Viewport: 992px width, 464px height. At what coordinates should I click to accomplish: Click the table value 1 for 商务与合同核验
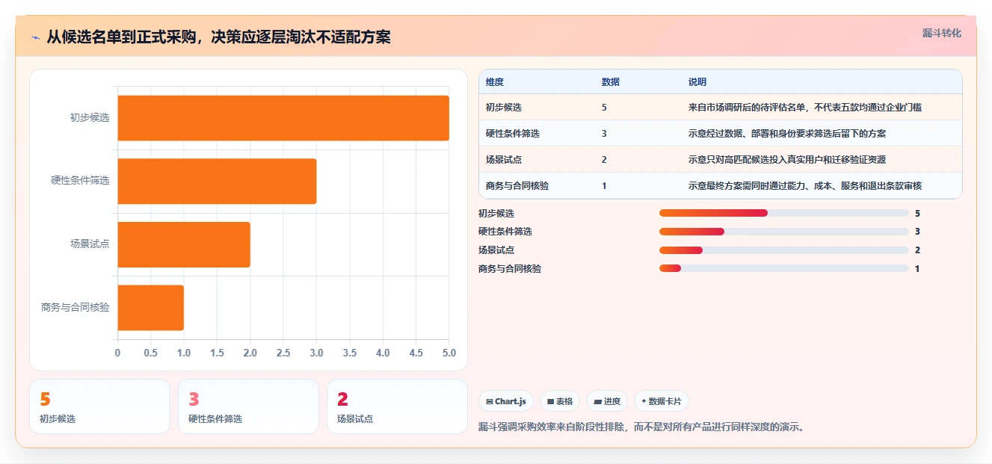[x=604, y=186]
